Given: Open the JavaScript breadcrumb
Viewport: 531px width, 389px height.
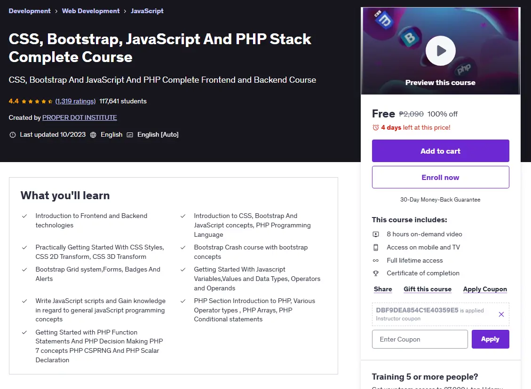Looking at the screenshot, I should [147, 11].
